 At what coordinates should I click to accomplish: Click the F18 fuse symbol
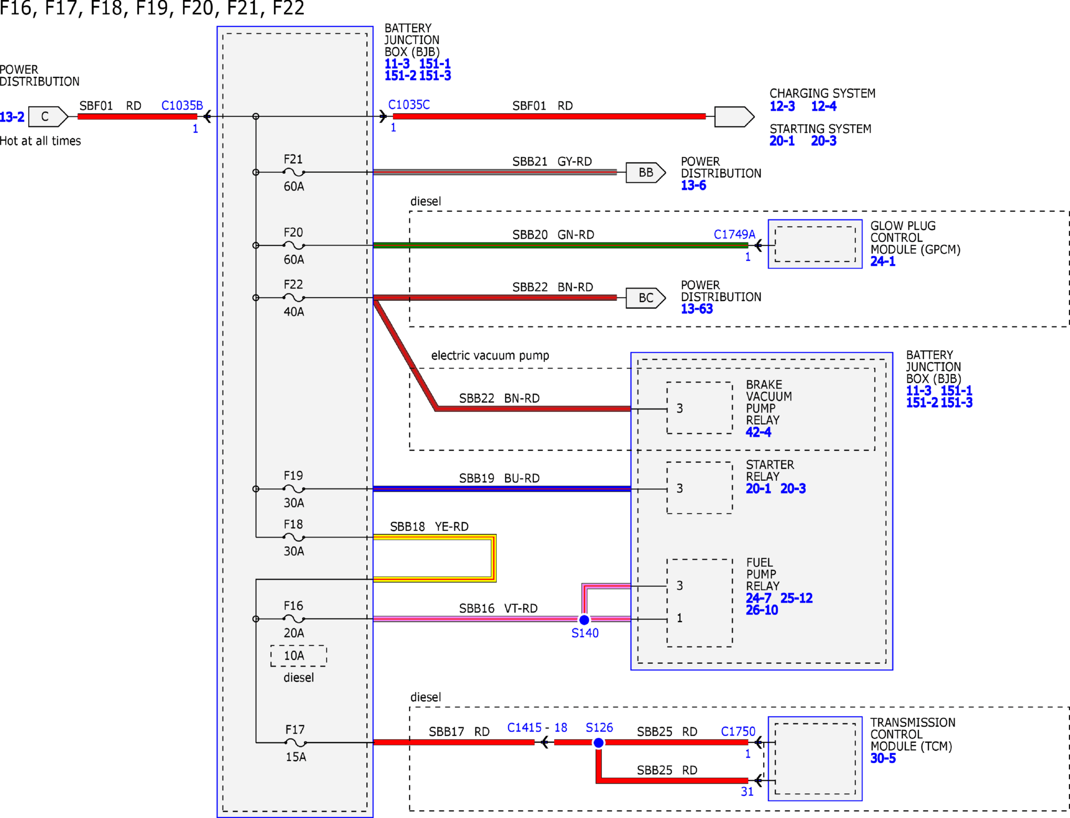tap(294, 537)
